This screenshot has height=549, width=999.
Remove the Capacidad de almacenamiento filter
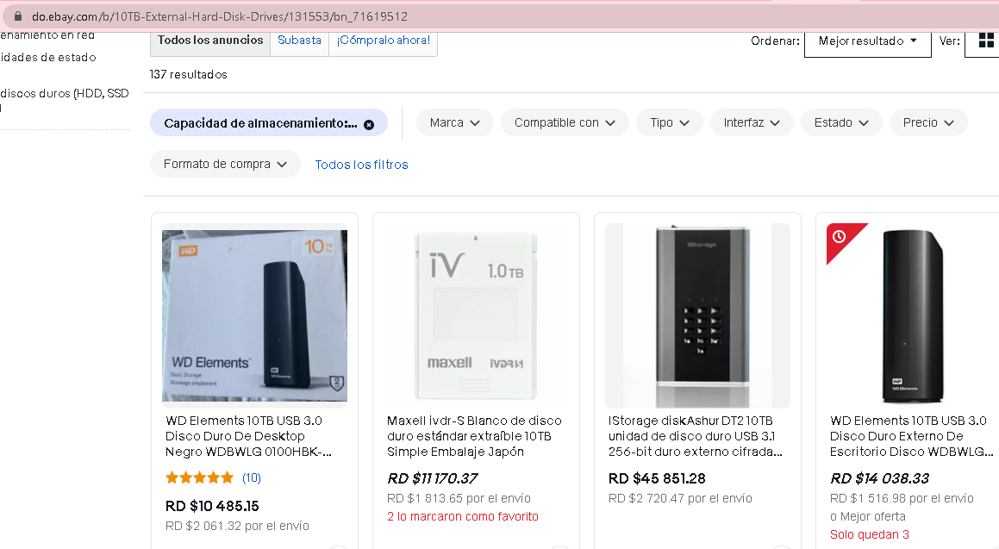pyautogui.click(x=368, y=125)
